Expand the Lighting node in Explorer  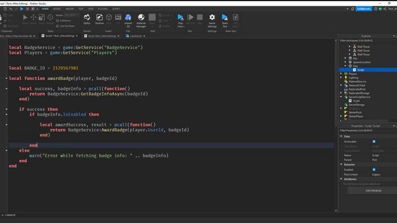click(341, 77)
